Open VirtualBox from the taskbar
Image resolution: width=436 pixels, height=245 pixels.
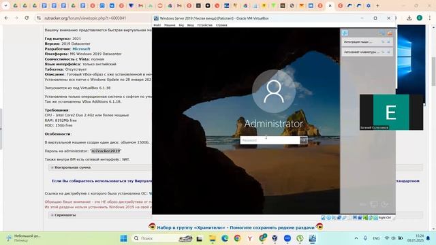coord(275,238)
